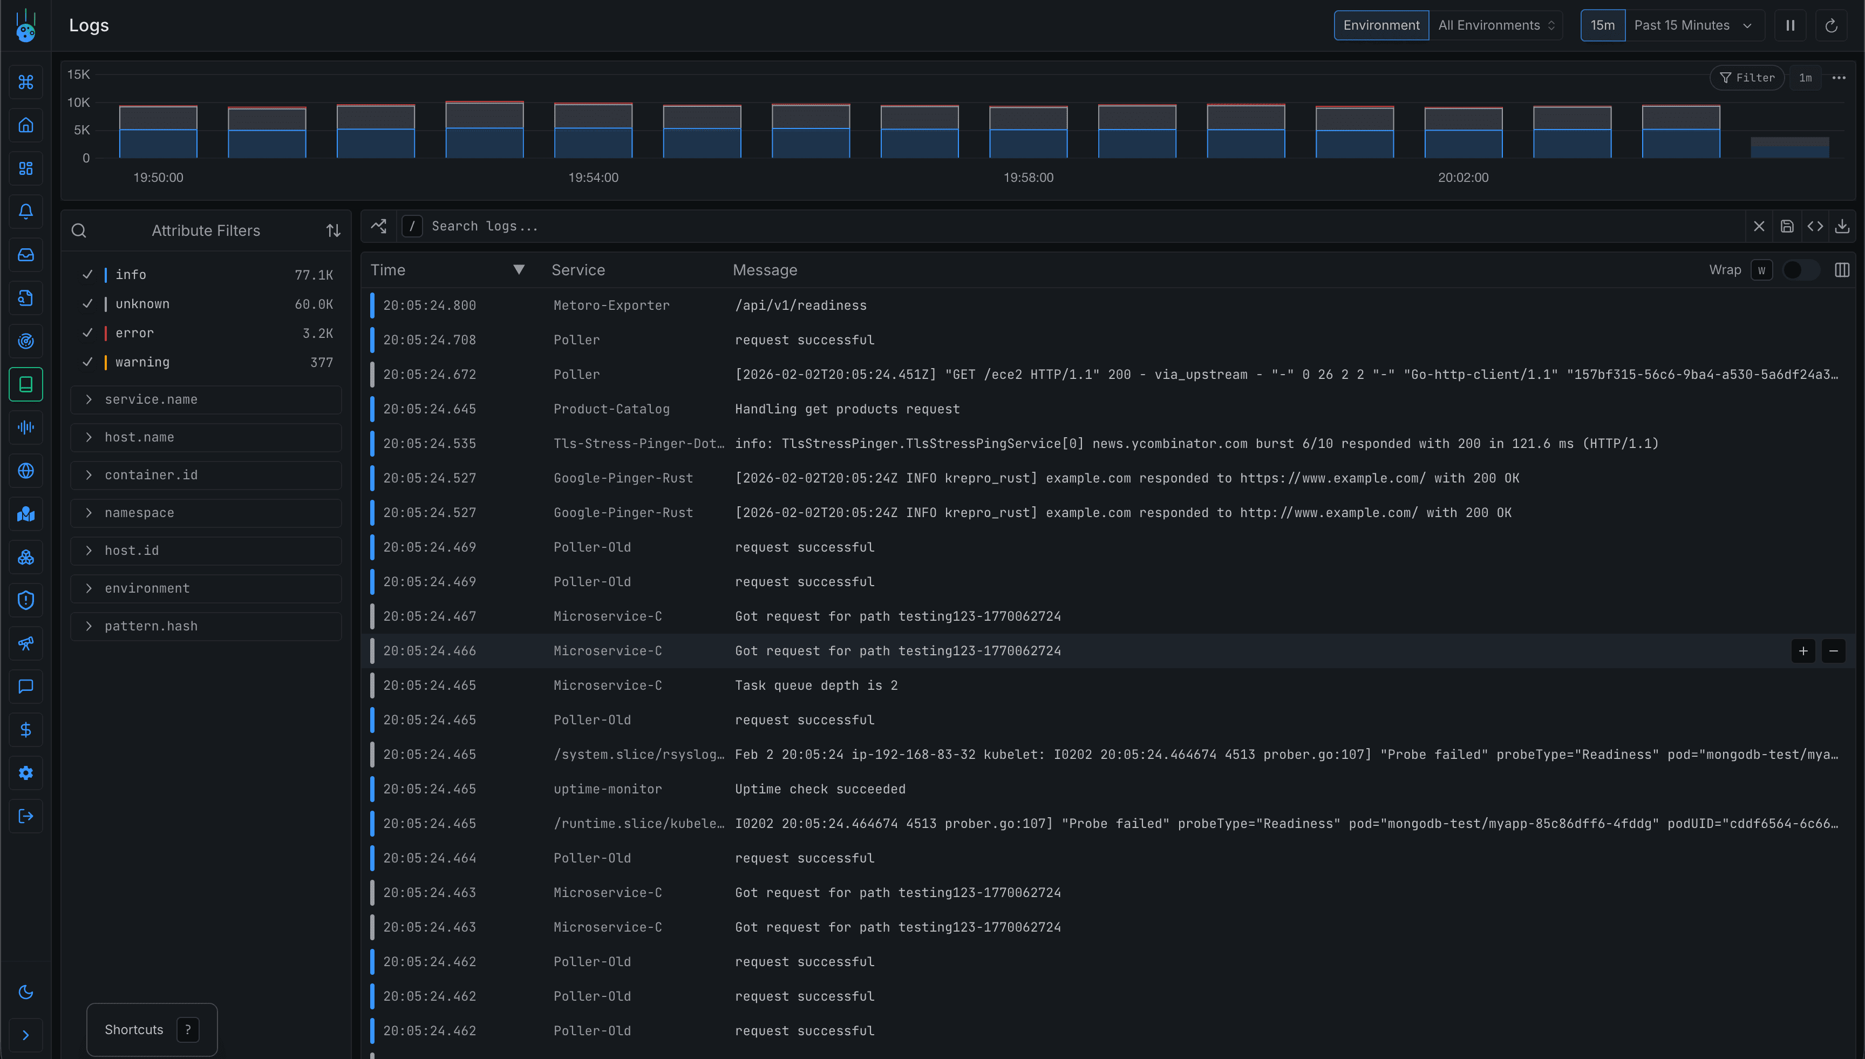Uncheck the error severity filter
Viewport: 1865px width, 1059px height.
[87, 332]
